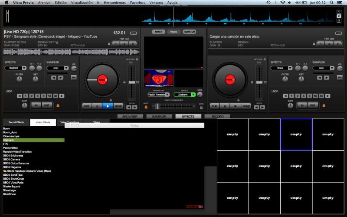Click the left deck pitch up arrow

[x=134, y=107]
